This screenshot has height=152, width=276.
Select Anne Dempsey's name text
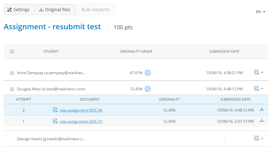click(51, 73)
